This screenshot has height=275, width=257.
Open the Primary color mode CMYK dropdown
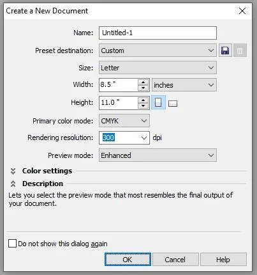[x=124, y=121]
